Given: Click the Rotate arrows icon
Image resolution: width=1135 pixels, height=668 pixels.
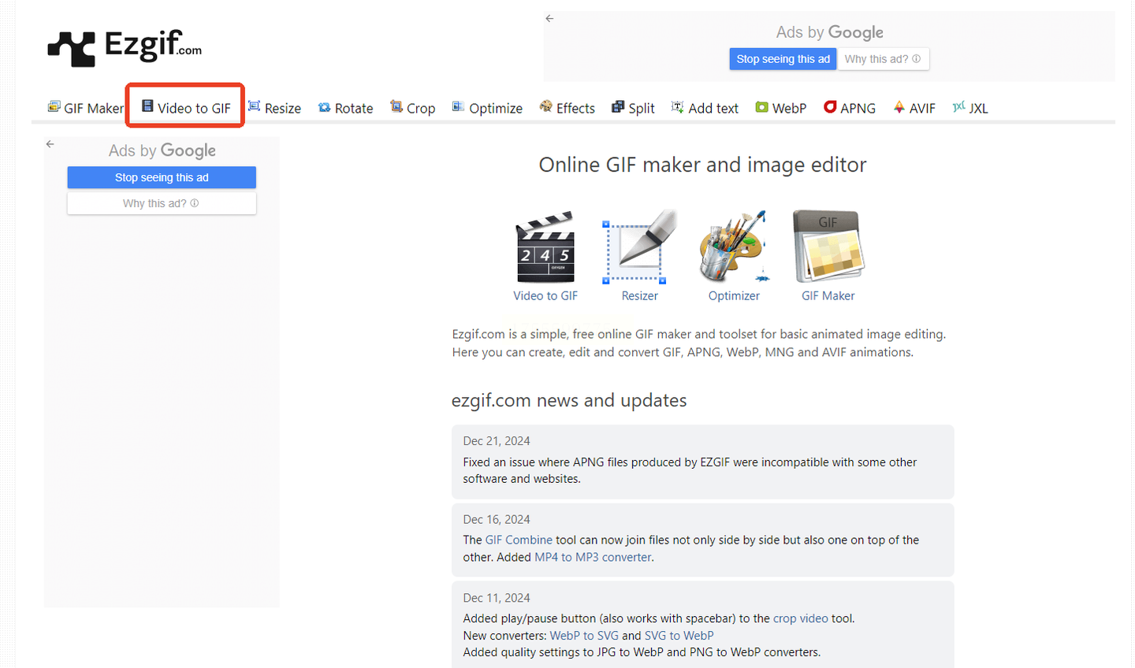Looking at the screenshot, I should pos(324,107).
